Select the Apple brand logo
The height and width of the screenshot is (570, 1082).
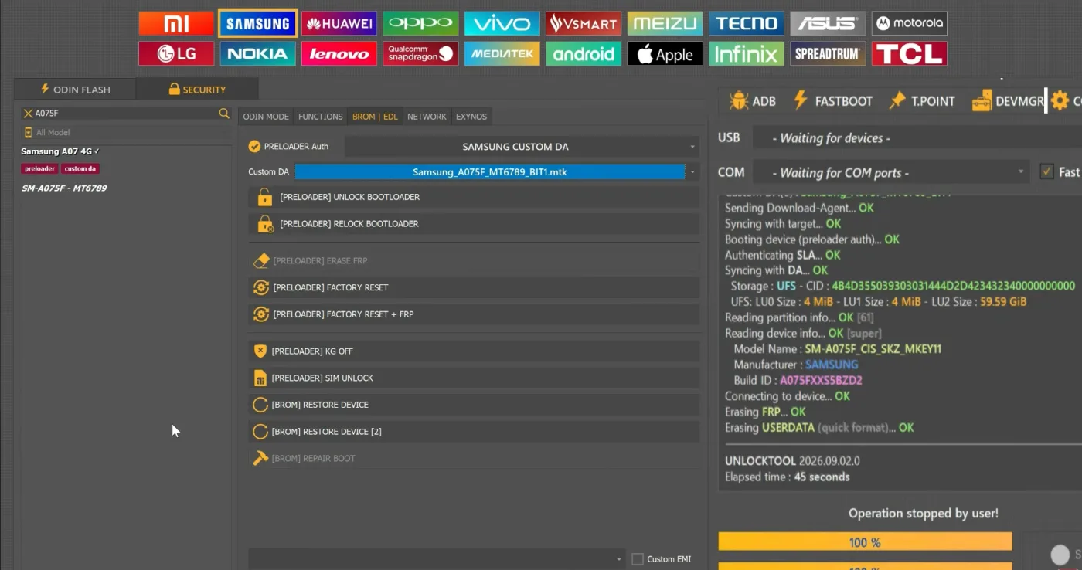click(x=665, y=53)
